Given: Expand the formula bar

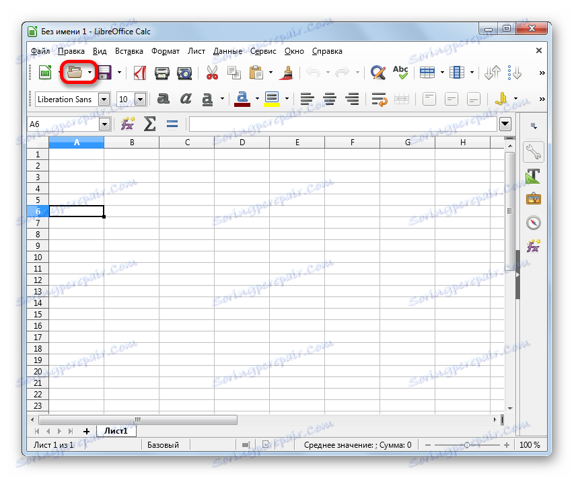Looking at the screenshot, I should (505, 124).
